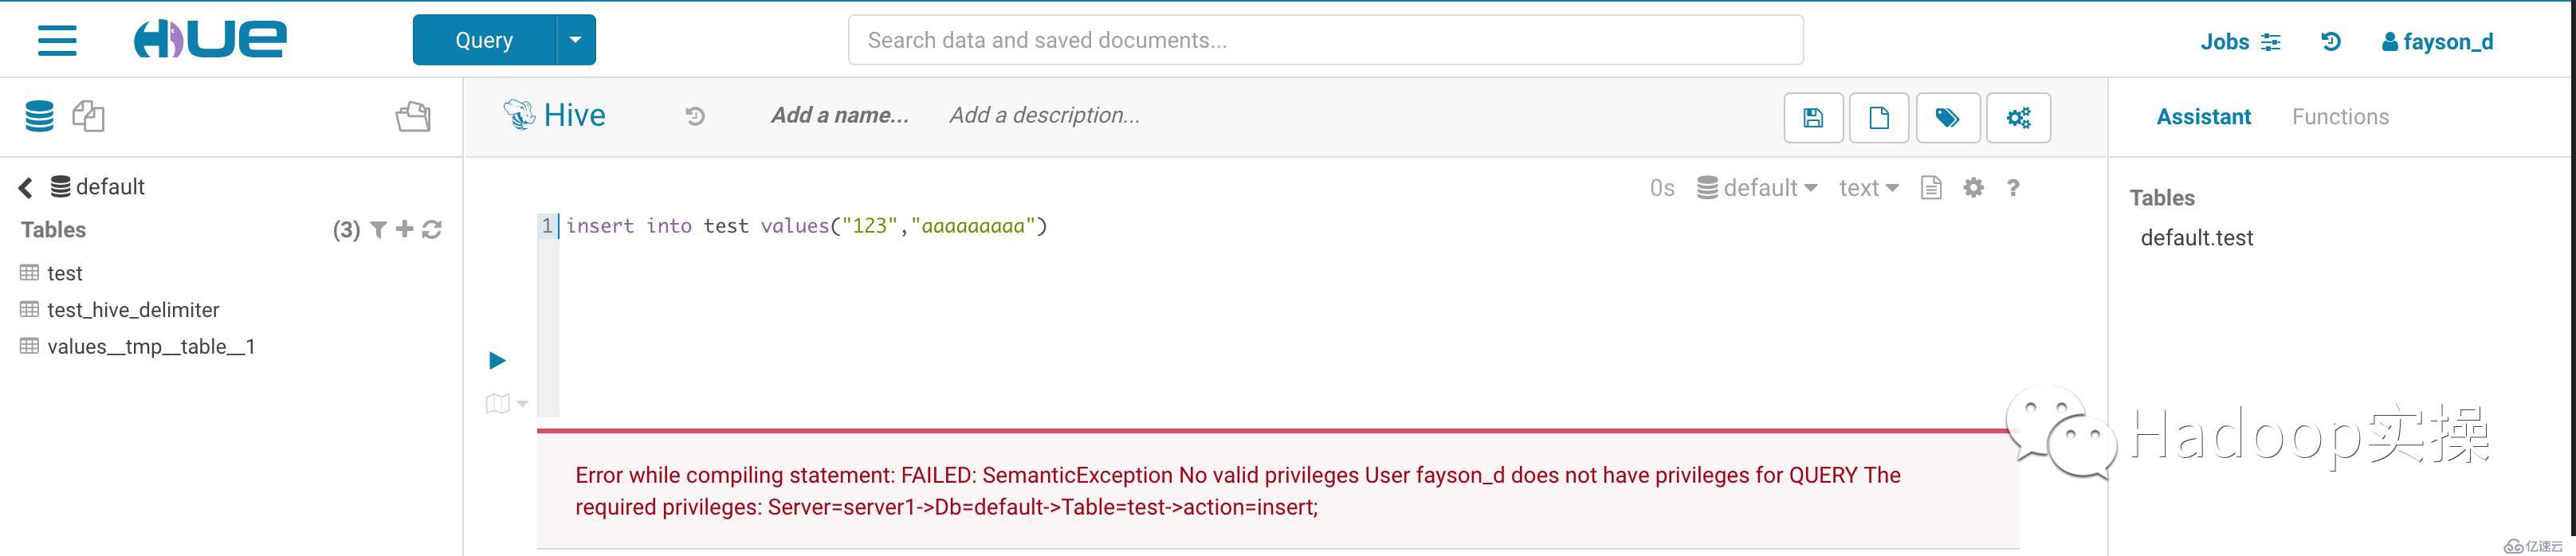
Task: Filter the tables list
Action: point(378,230)
